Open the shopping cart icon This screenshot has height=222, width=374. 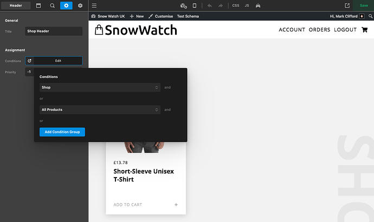[x=364, y=30]
